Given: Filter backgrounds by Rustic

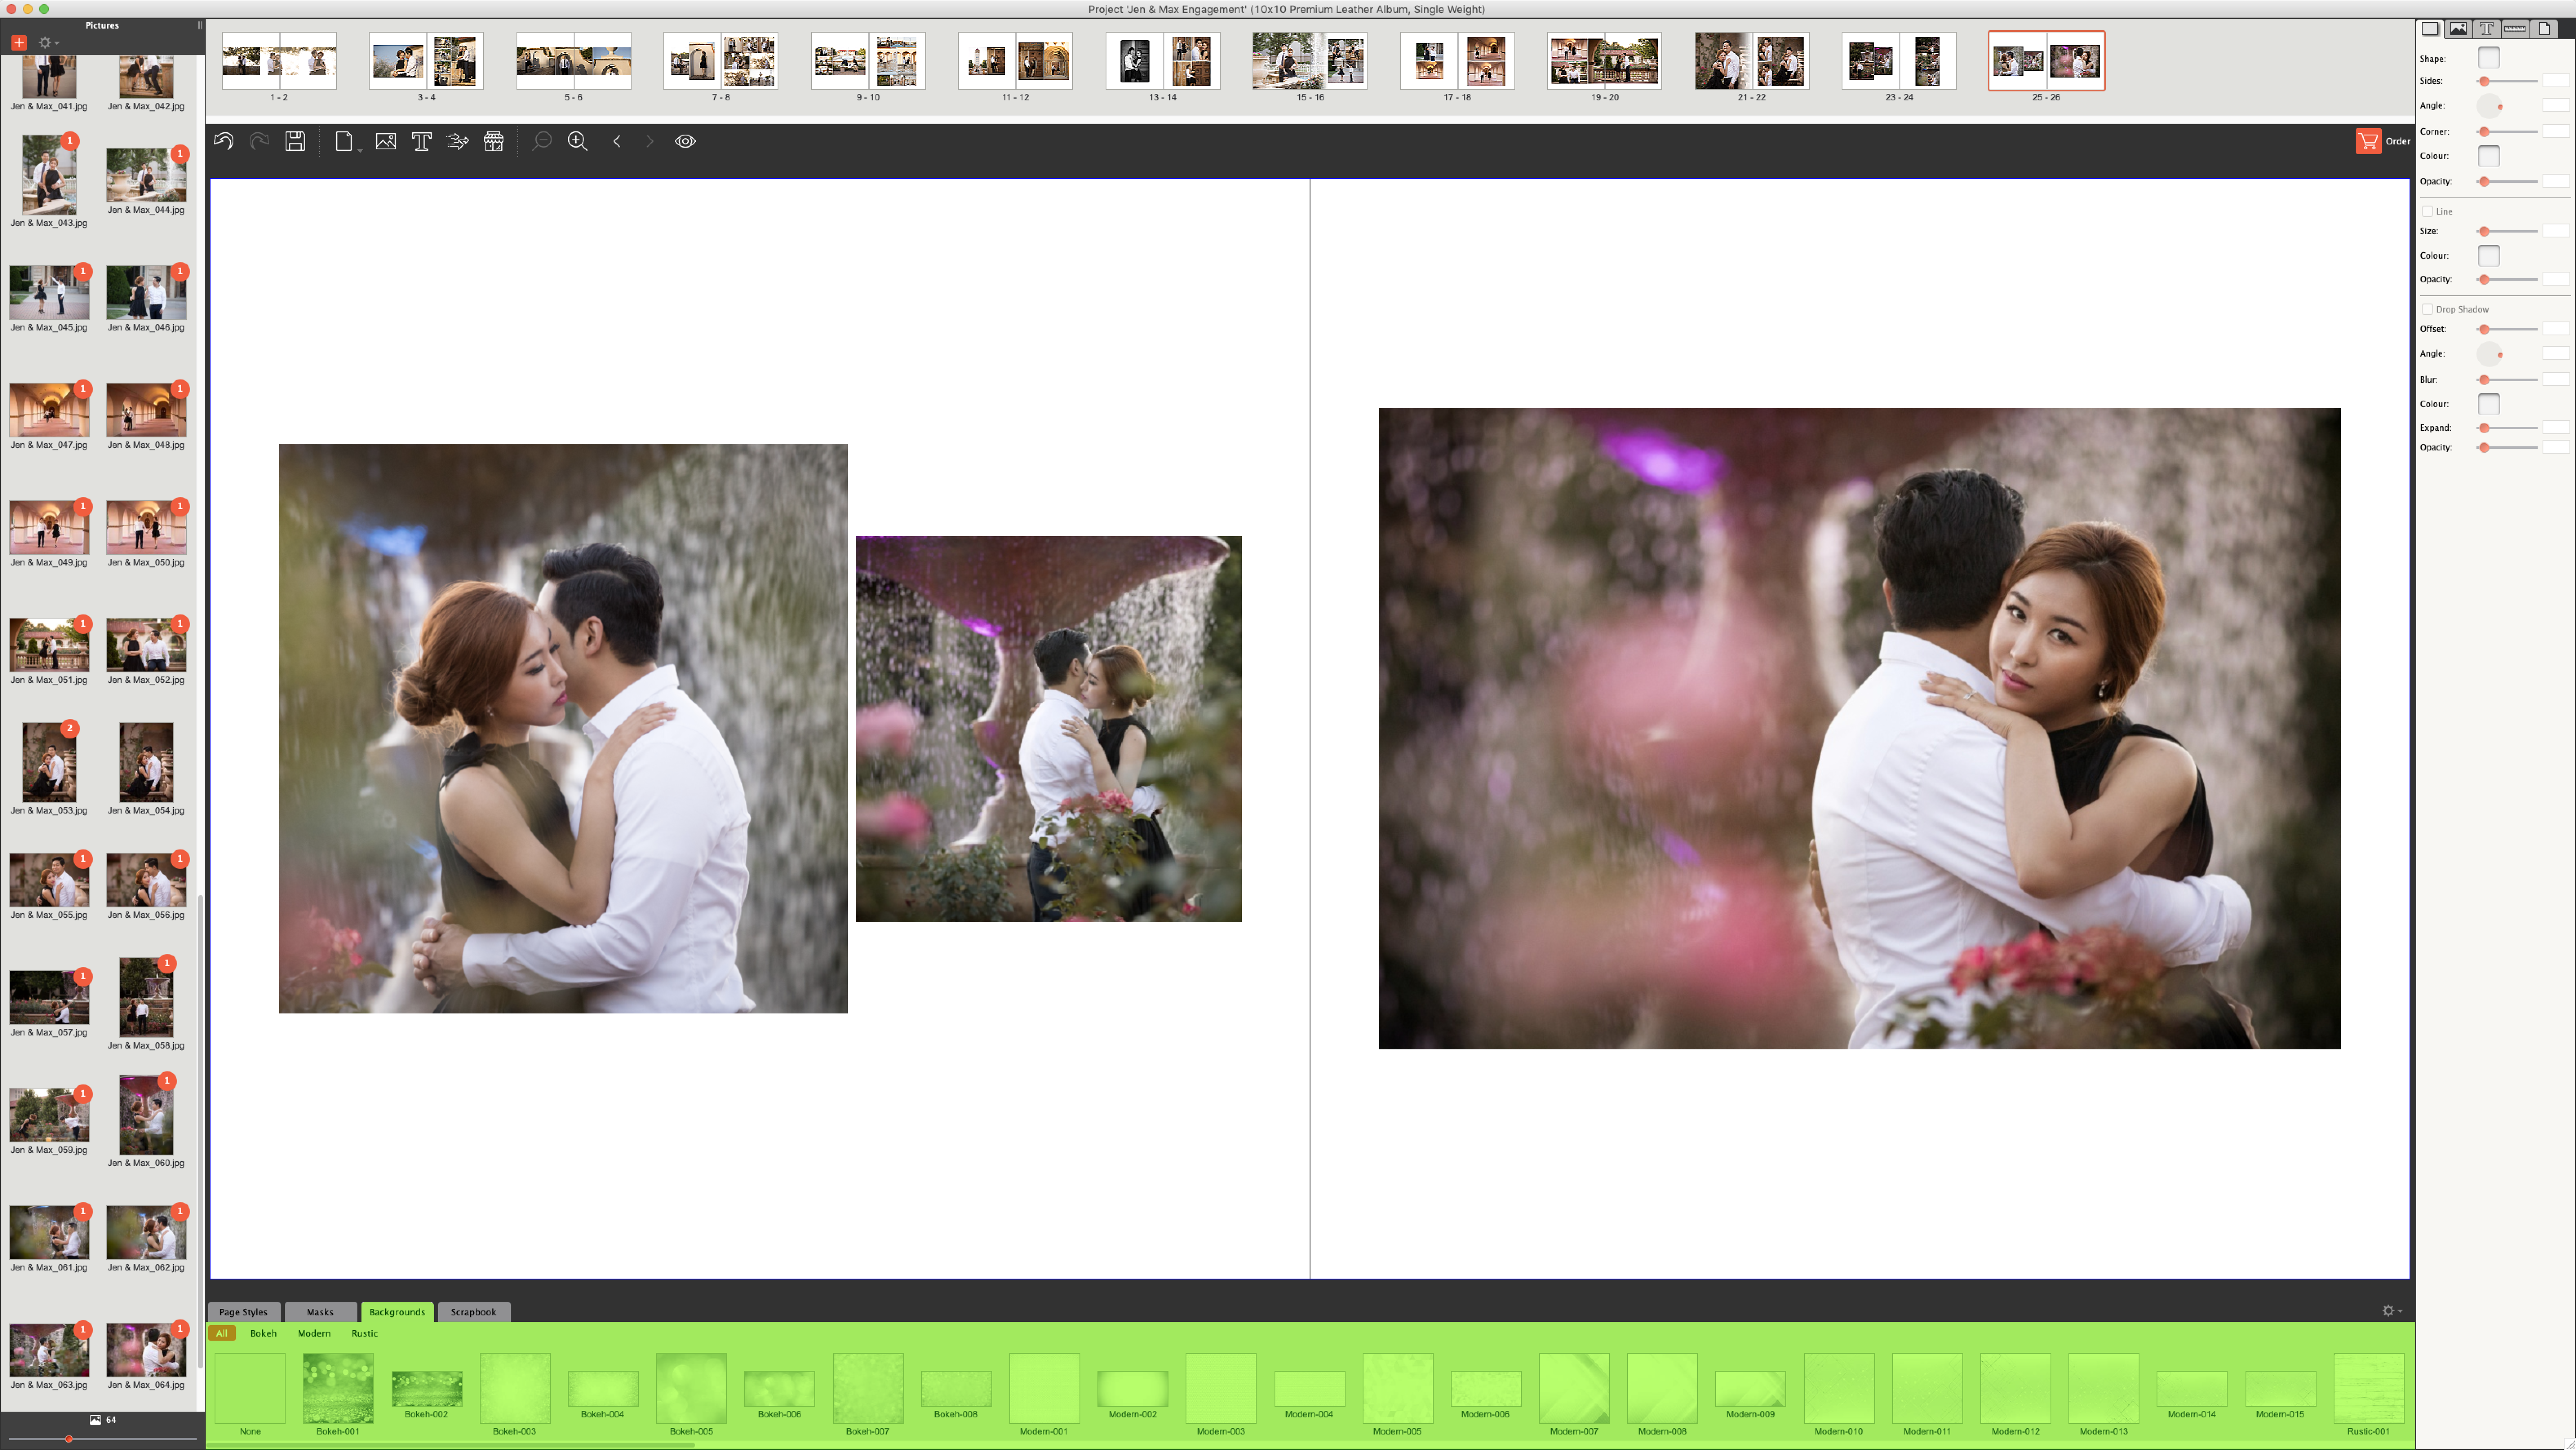Looking at the screenshot, I should pyautogui.click(x=365, y=1333).
